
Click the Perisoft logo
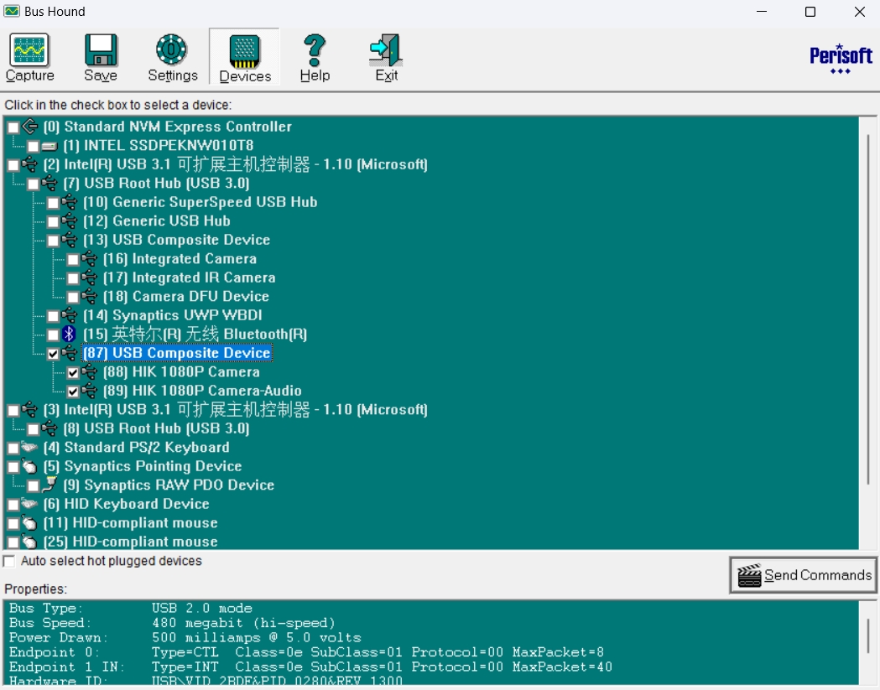coord(841,59)
